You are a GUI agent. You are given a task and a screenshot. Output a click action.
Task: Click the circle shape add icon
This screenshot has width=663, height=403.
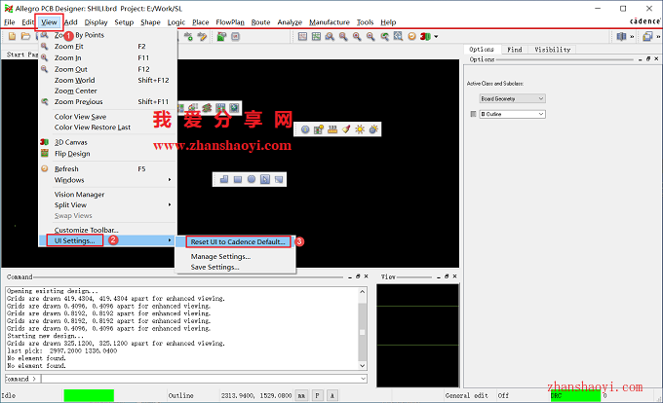click(252, 179)
